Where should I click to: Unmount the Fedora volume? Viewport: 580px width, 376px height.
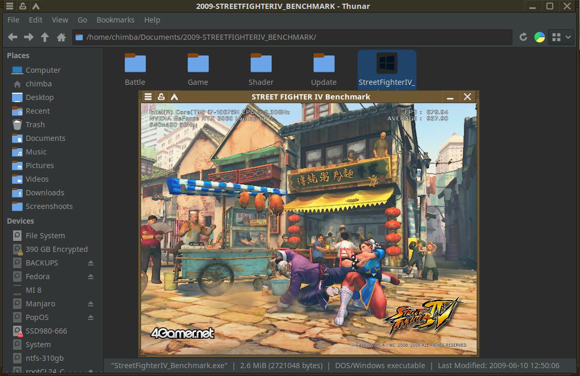[x=91, y=277]
